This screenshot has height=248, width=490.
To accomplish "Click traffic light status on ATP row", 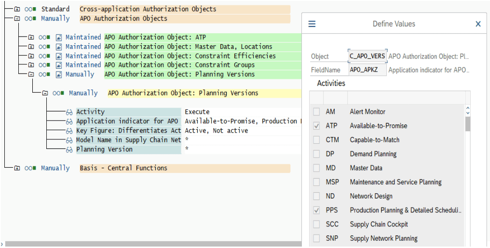I will coord(44,37).
